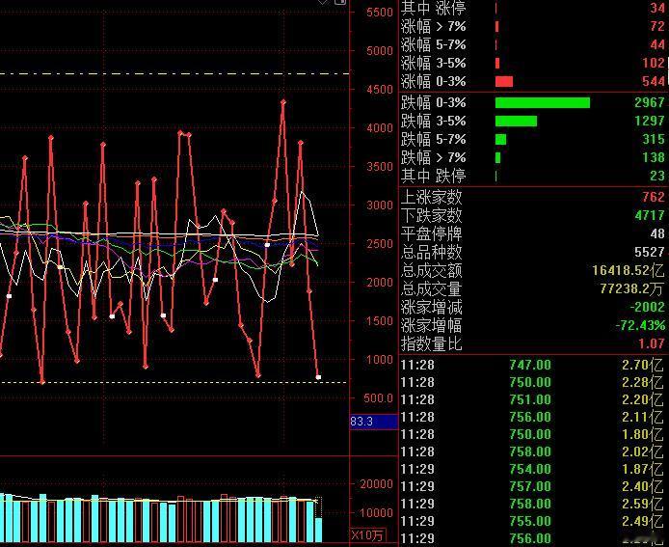Select the 总成交额 label
Screen dimensions: 669x547
(x=431, y=270)
